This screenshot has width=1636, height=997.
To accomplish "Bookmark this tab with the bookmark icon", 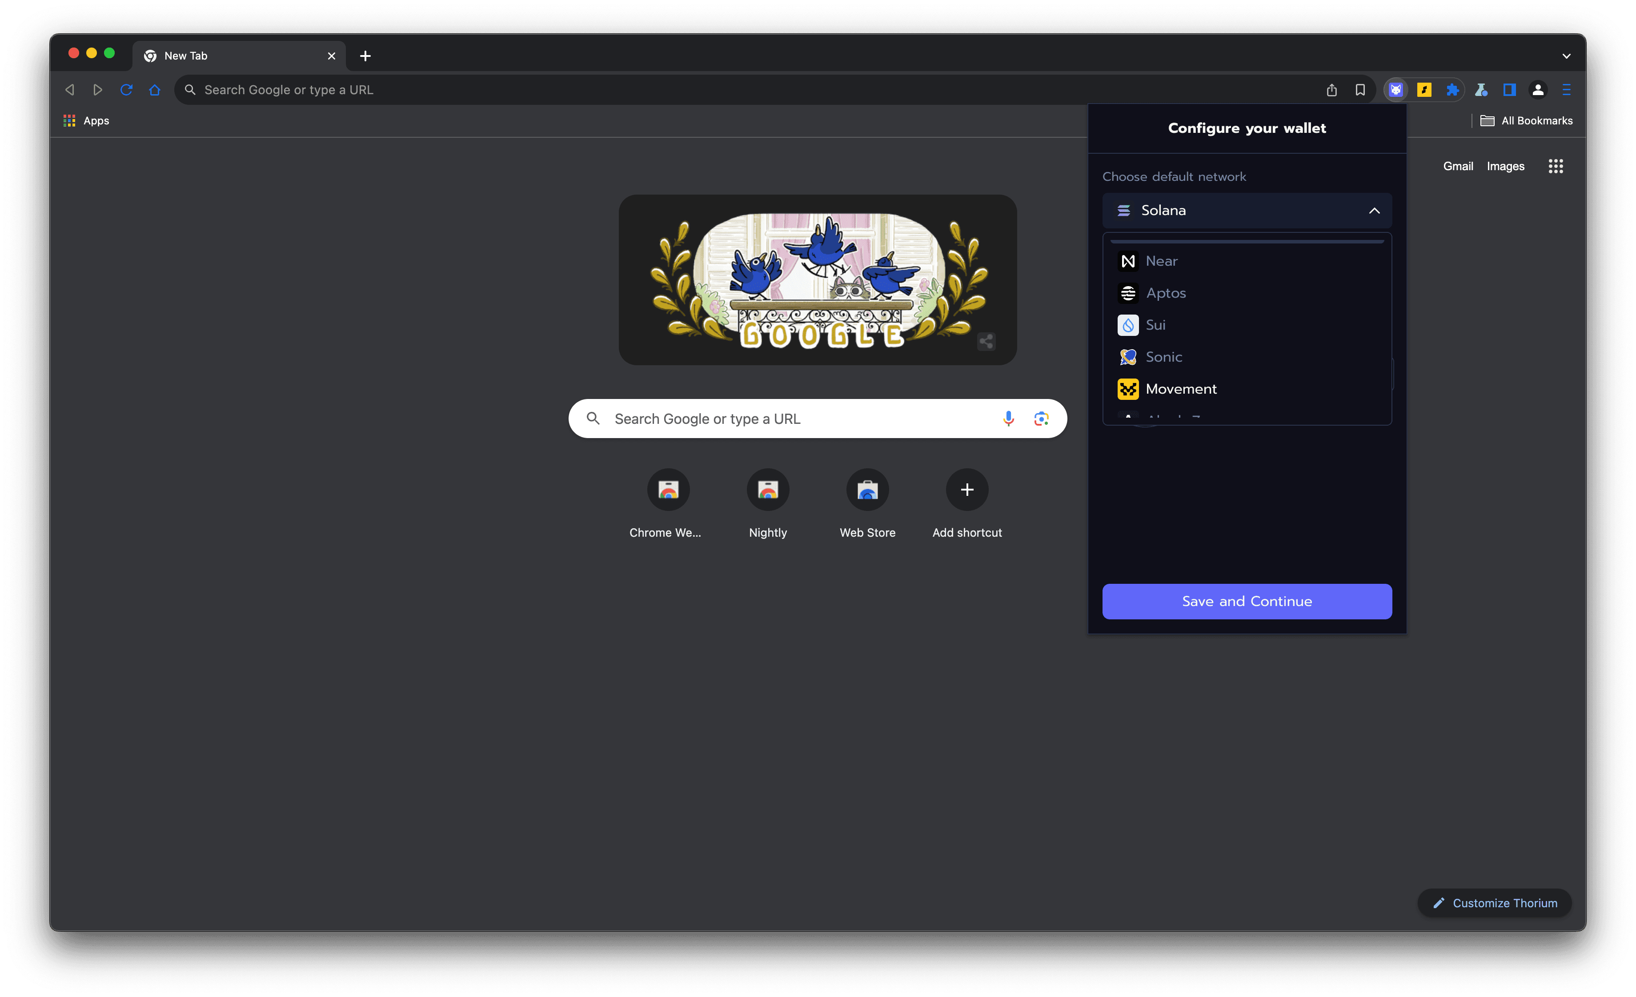I will point(1360,90).
